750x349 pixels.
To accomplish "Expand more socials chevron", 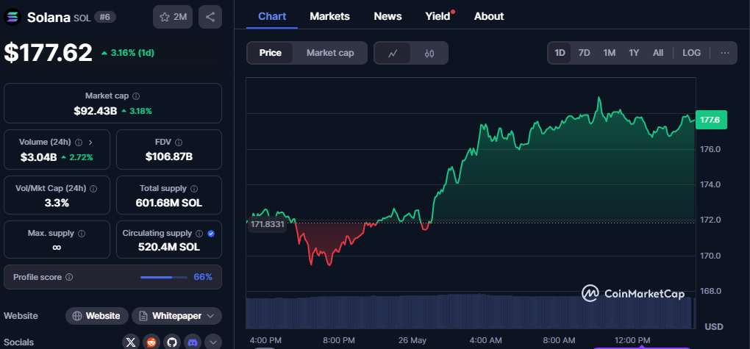I will pyautogui.click(x=213, y=342).
